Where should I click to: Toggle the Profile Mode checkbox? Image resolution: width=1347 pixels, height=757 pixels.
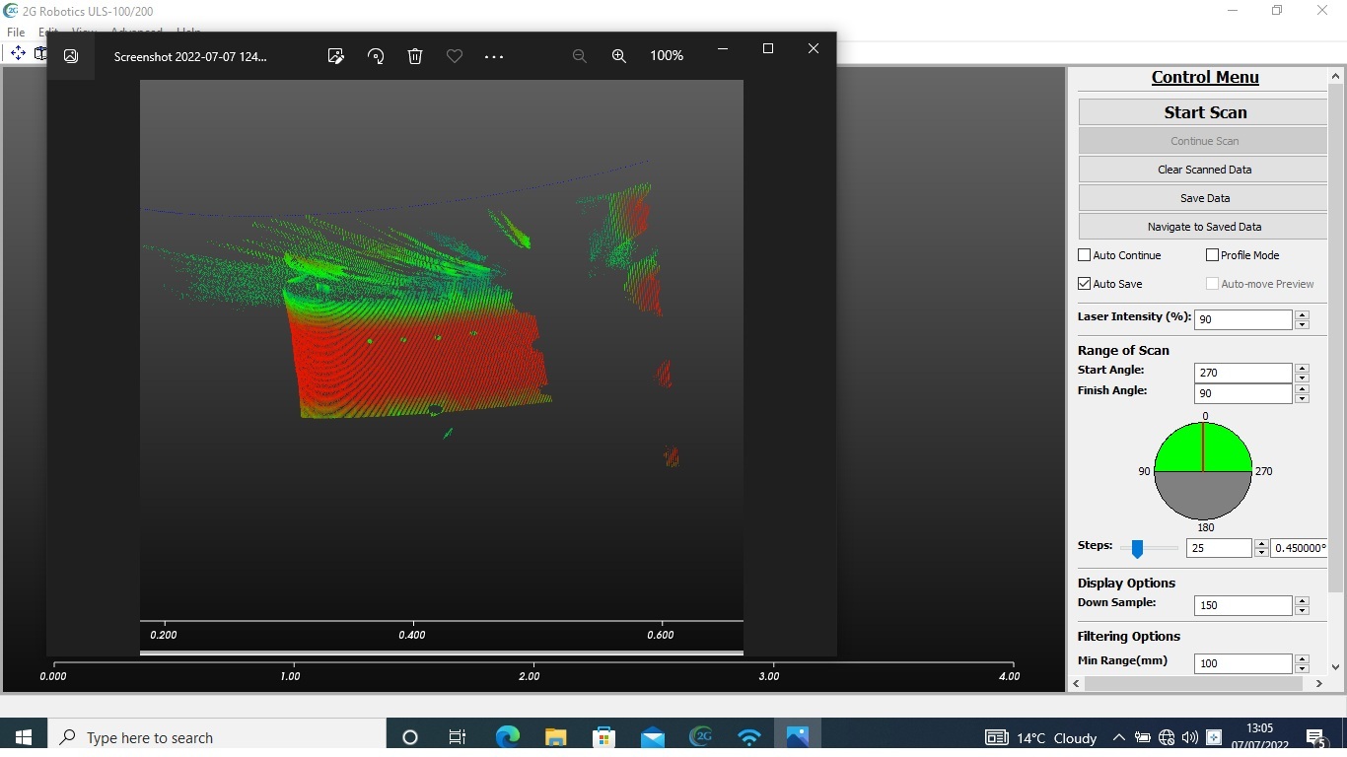pyautogui.click(x=1213, y=255)
